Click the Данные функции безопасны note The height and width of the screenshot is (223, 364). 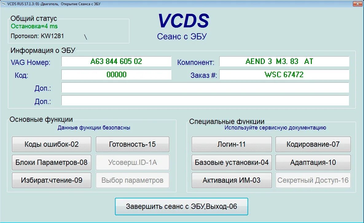click(x=94, y=128)
